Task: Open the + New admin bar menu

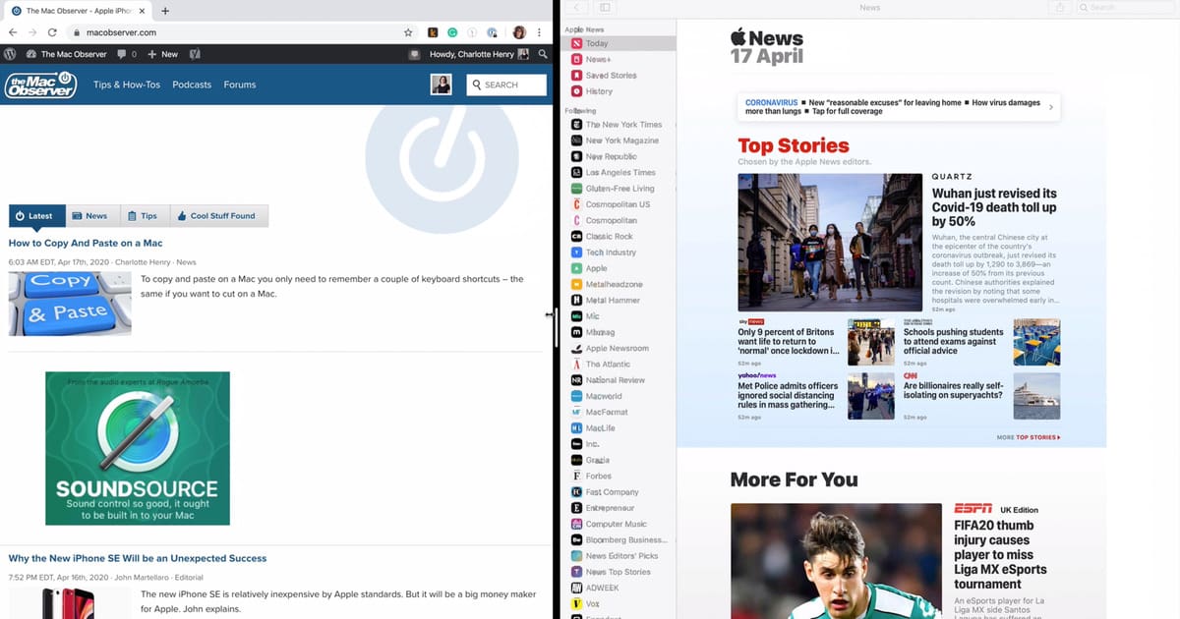Action: (x=163, y=54)
